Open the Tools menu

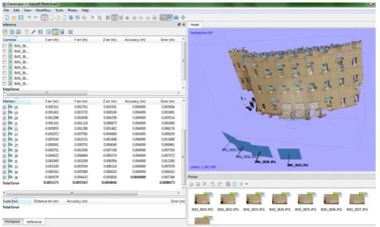[59, 10]
